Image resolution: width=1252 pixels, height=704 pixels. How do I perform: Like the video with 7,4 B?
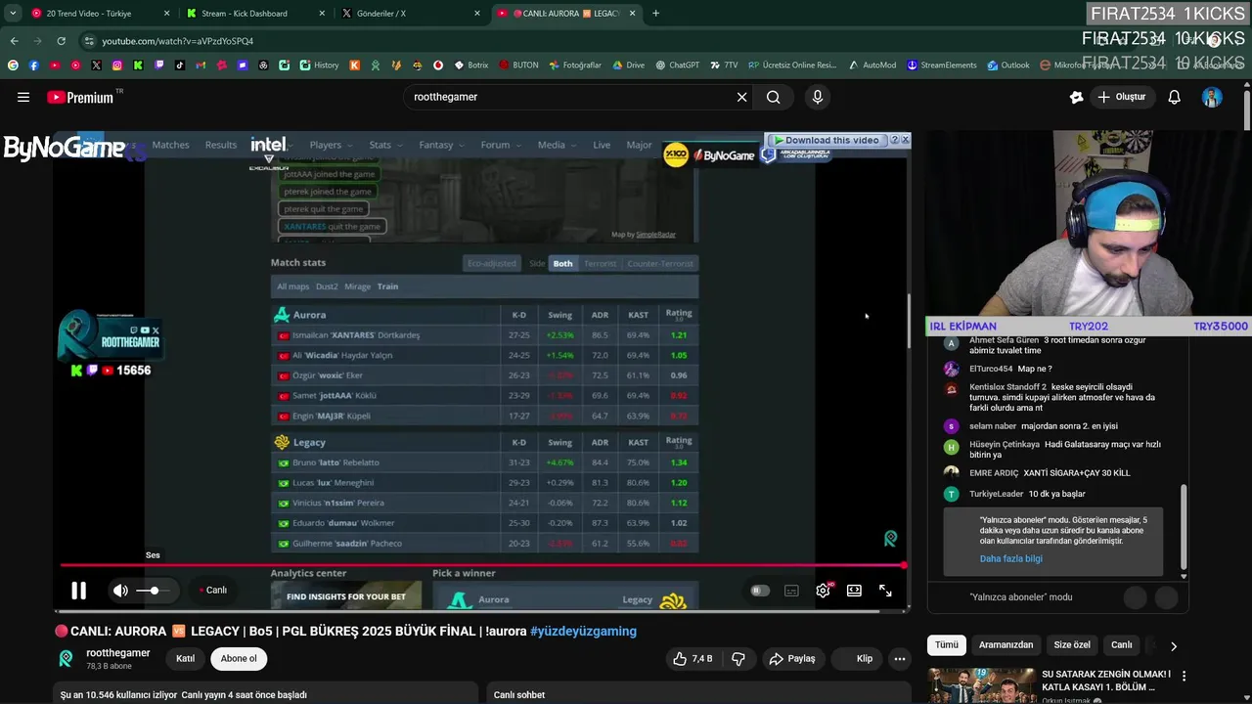[x=693, y=659]
